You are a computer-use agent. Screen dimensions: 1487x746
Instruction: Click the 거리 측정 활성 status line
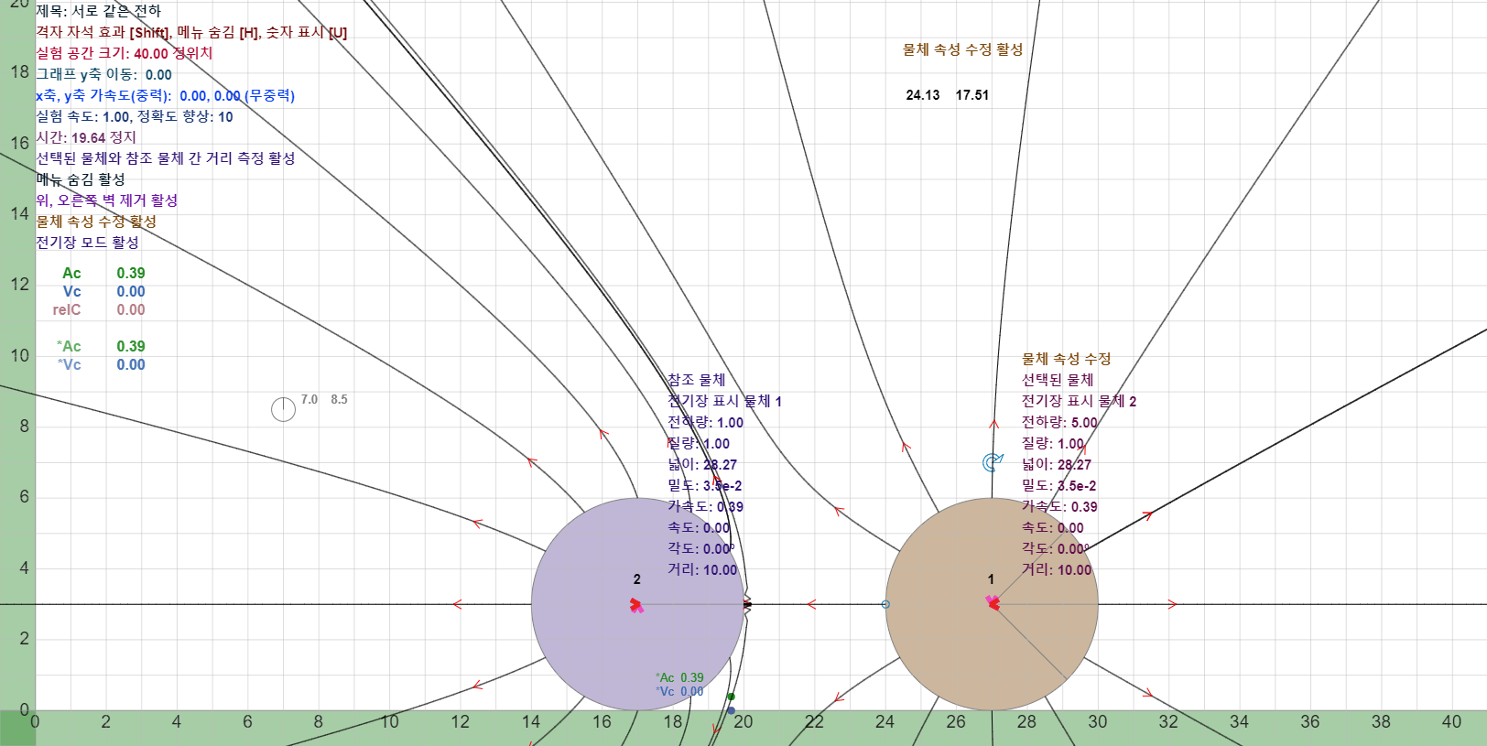pos(166,158)
